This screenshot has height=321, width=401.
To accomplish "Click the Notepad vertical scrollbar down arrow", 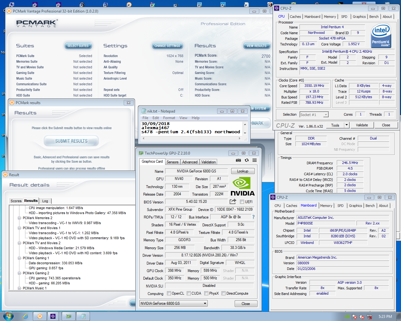I will (x=245, y=133).
